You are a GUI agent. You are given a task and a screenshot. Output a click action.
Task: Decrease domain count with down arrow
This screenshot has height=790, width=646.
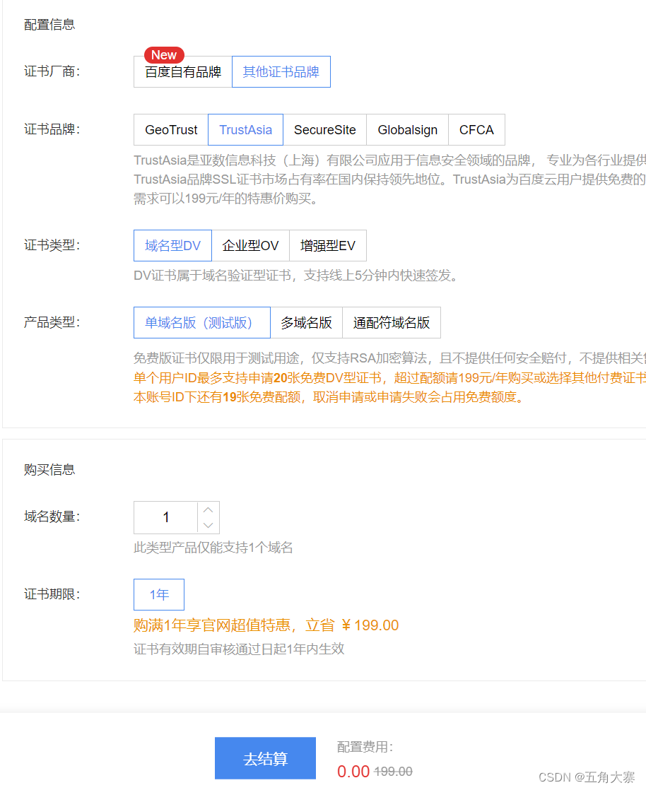click(x=208, y=525)
